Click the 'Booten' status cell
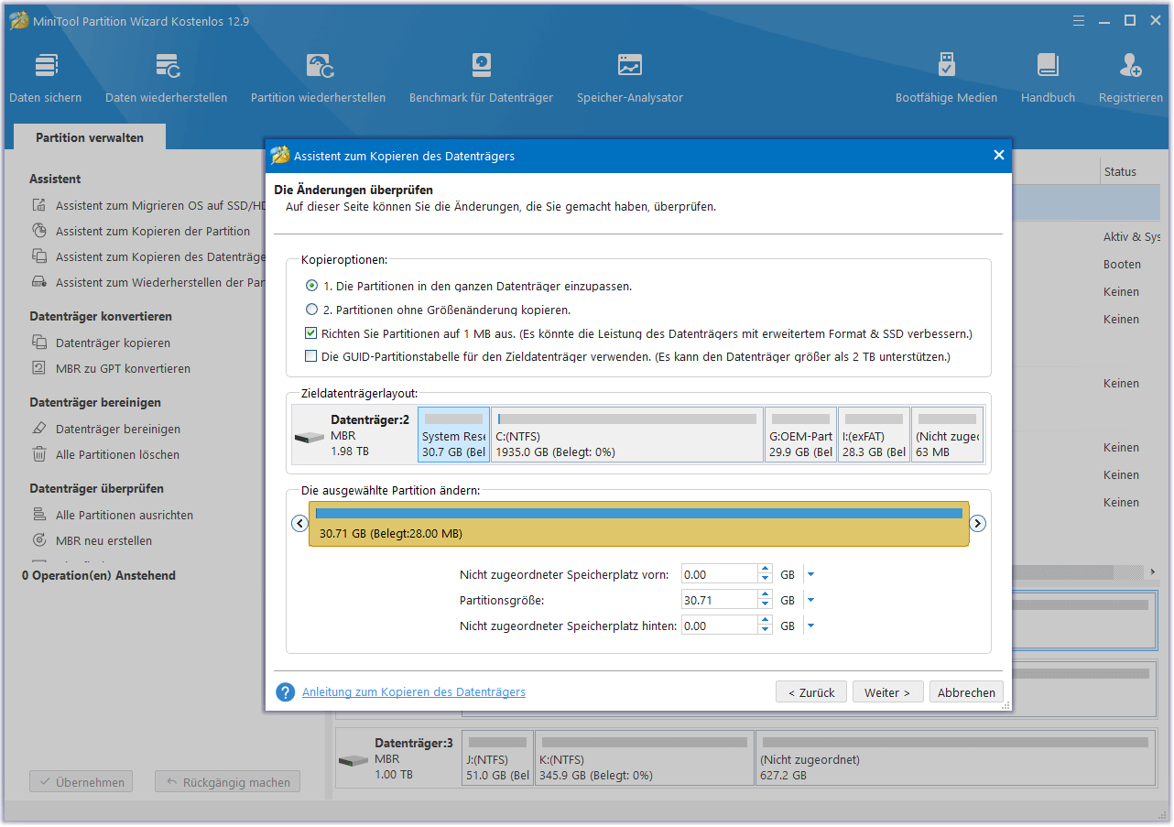1174x827 pixels. (1122, 265)
